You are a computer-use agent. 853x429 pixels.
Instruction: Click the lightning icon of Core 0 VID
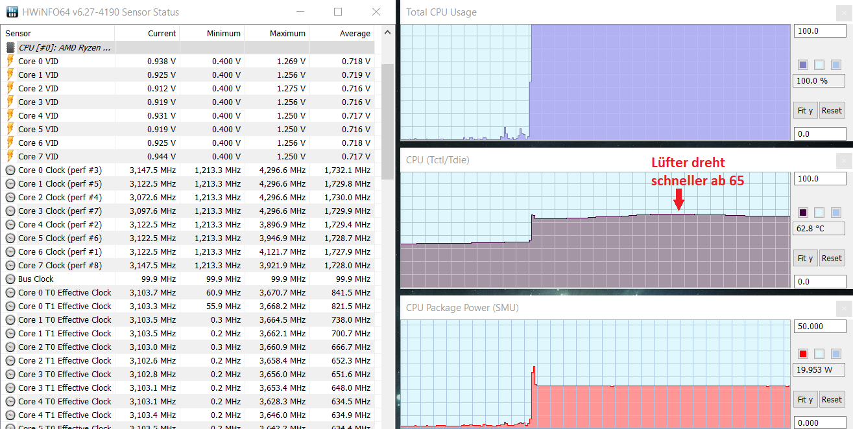10,61
